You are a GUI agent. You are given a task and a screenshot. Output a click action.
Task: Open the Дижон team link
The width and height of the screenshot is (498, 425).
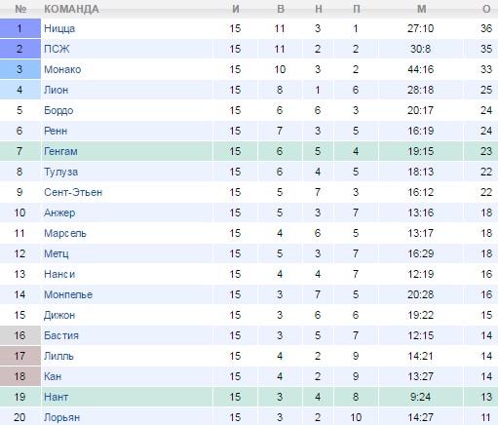(x=59, y=315)
